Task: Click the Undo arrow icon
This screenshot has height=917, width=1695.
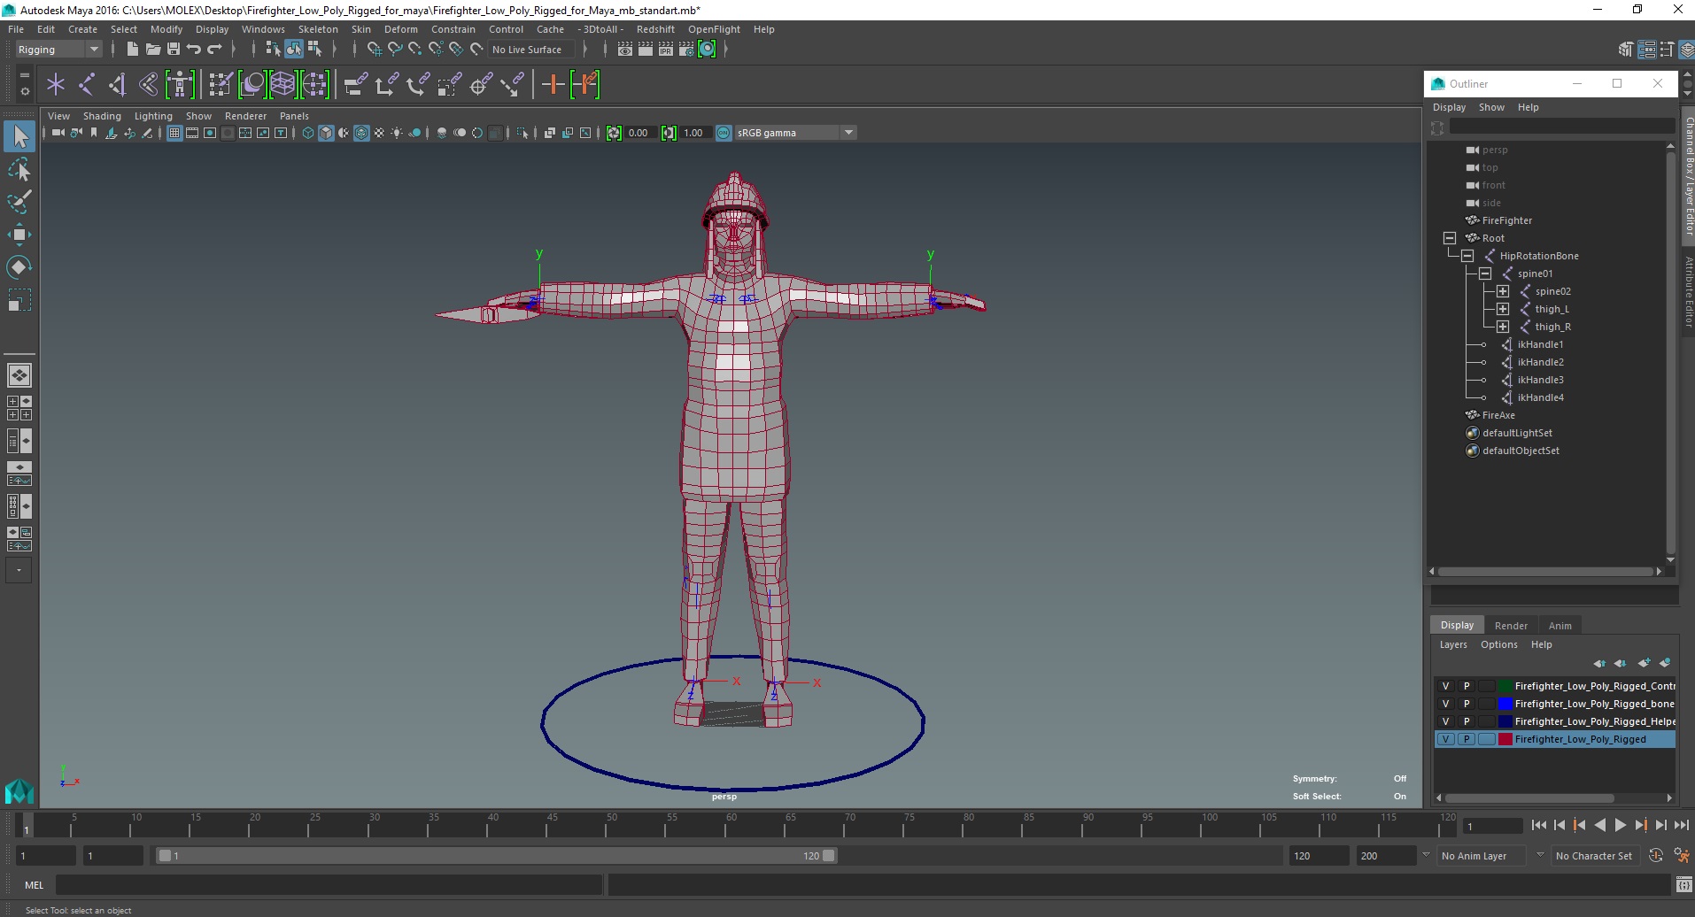Action: [194, 50]
